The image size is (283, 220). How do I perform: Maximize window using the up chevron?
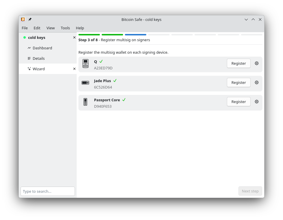tap(253, 19)
